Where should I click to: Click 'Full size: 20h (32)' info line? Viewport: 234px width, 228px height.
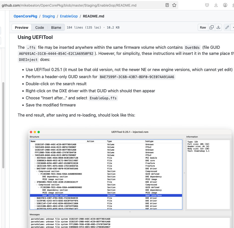click(198, 144)
